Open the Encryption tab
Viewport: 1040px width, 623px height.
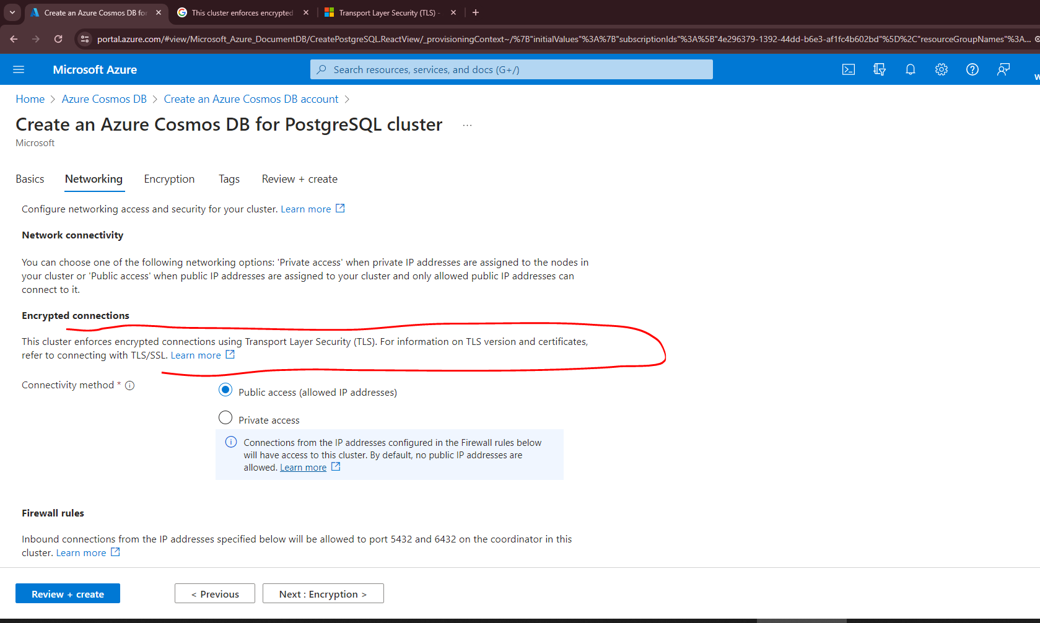[169, 179]
